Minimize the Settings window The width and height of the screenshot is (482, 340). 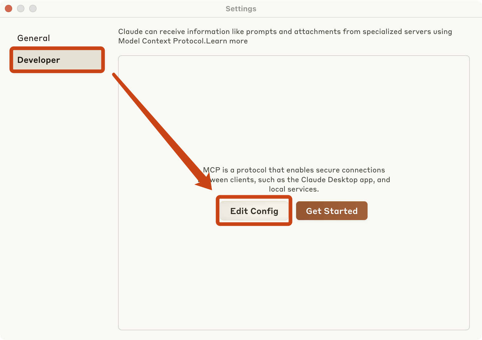[21, 8]
